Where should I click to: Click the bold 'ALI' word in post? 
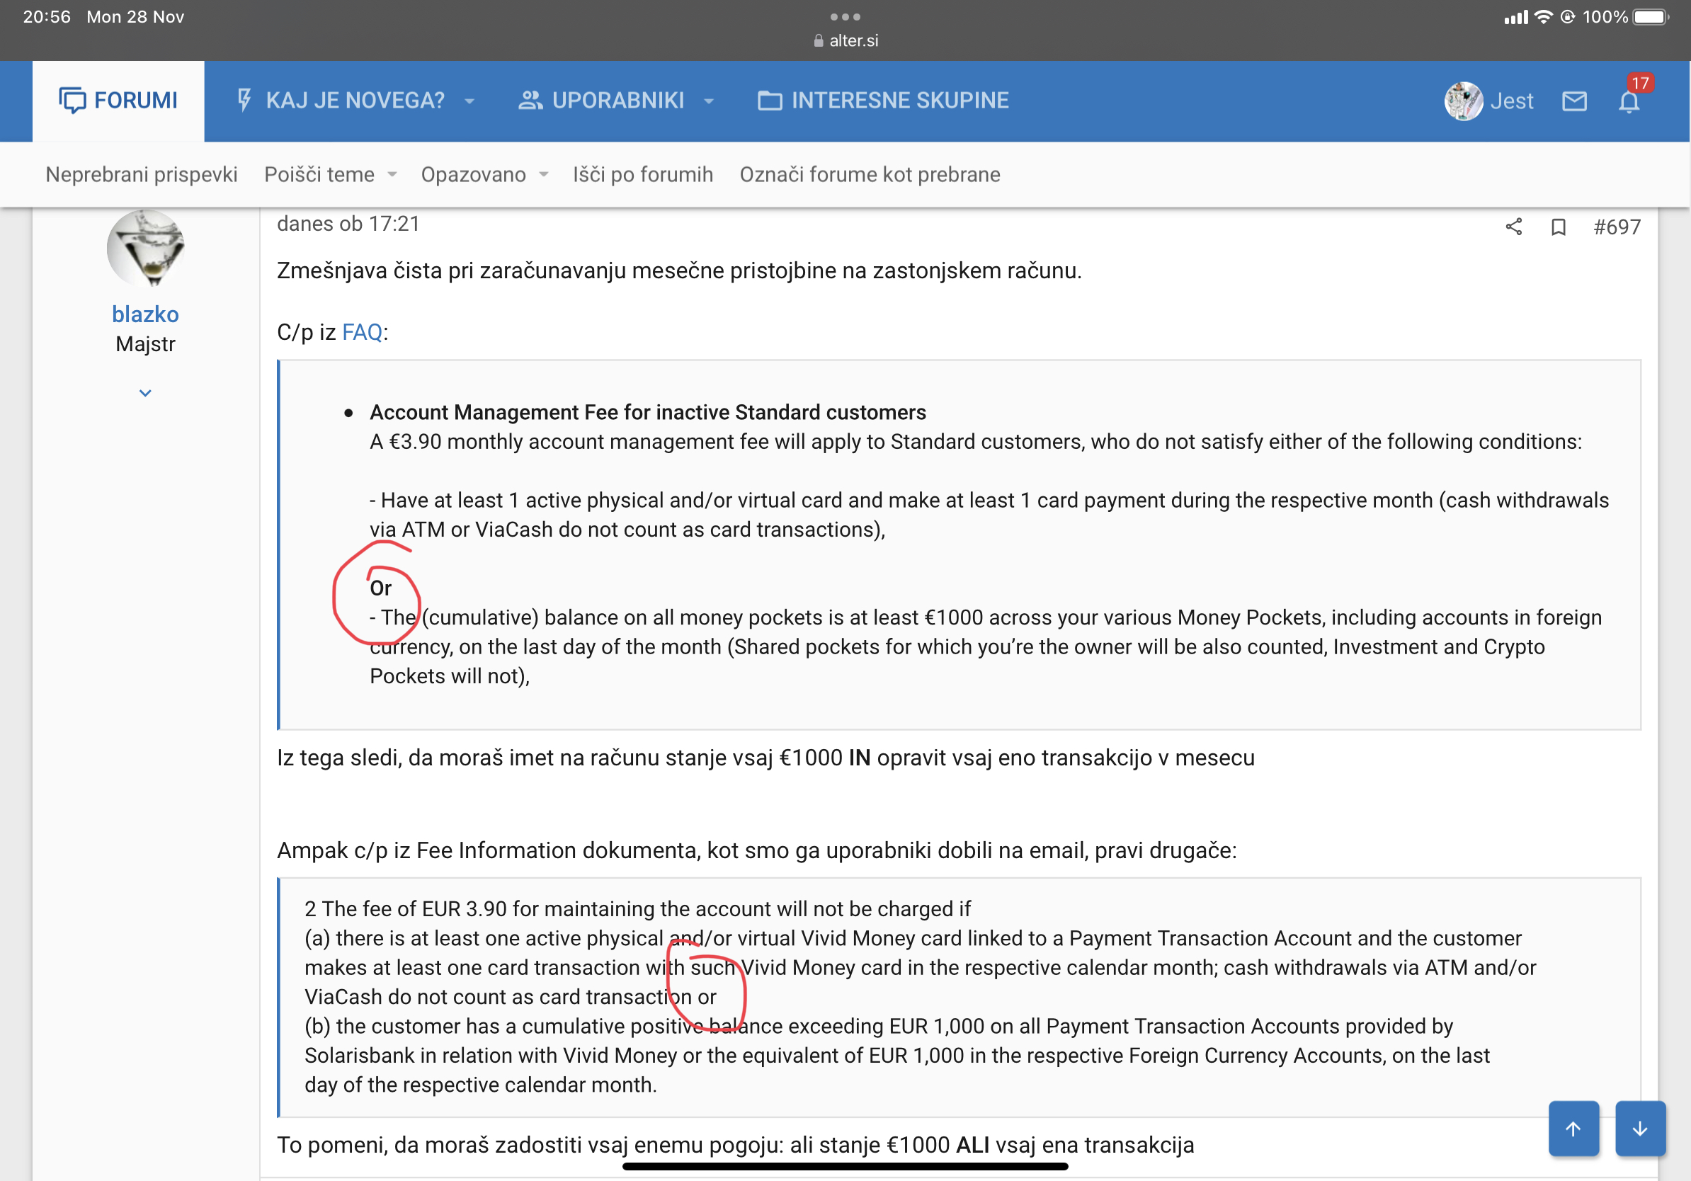pos(972,1145)
